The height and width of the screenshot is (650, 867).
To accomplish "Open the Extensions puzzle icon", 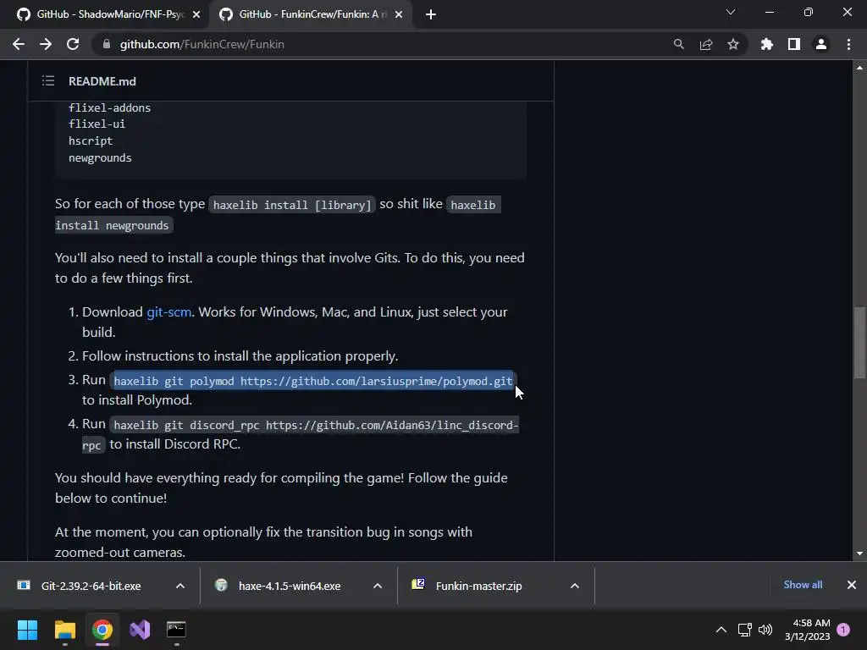I will [767, 44].
